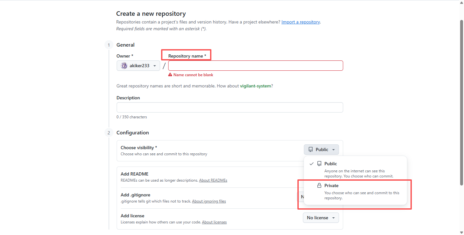This screenshot has height=235, width=464.
Task: Click the repo icon in the Public visibility button
Action: click(311, 149)
